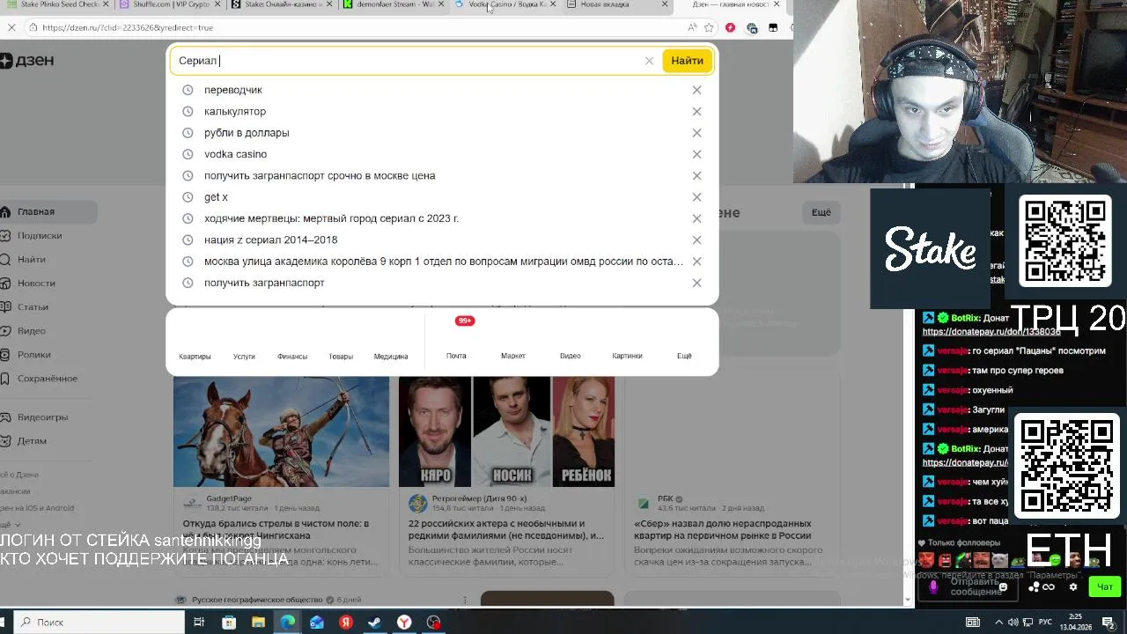Click the Дзен logo
Image resolution: width=1127 pixels, height=634 pixels.
click(x=27, y=60)
